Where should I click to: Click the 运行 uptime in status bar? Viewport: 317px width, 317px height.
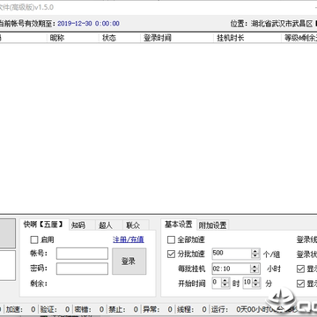click(254, 309)
